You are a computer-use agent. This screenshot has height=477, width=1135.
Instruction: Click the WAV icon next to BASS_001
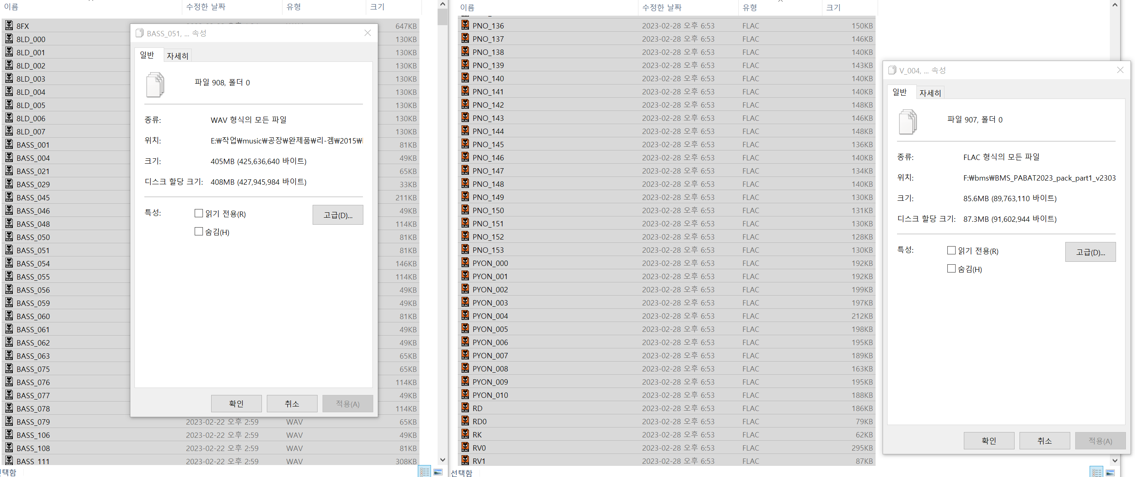tap(9, 144)
